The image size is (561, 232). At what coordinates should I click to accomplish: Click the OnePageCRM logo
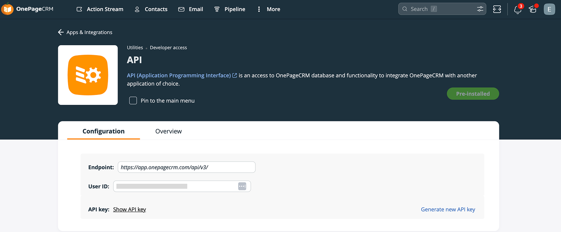coord(27,9)
